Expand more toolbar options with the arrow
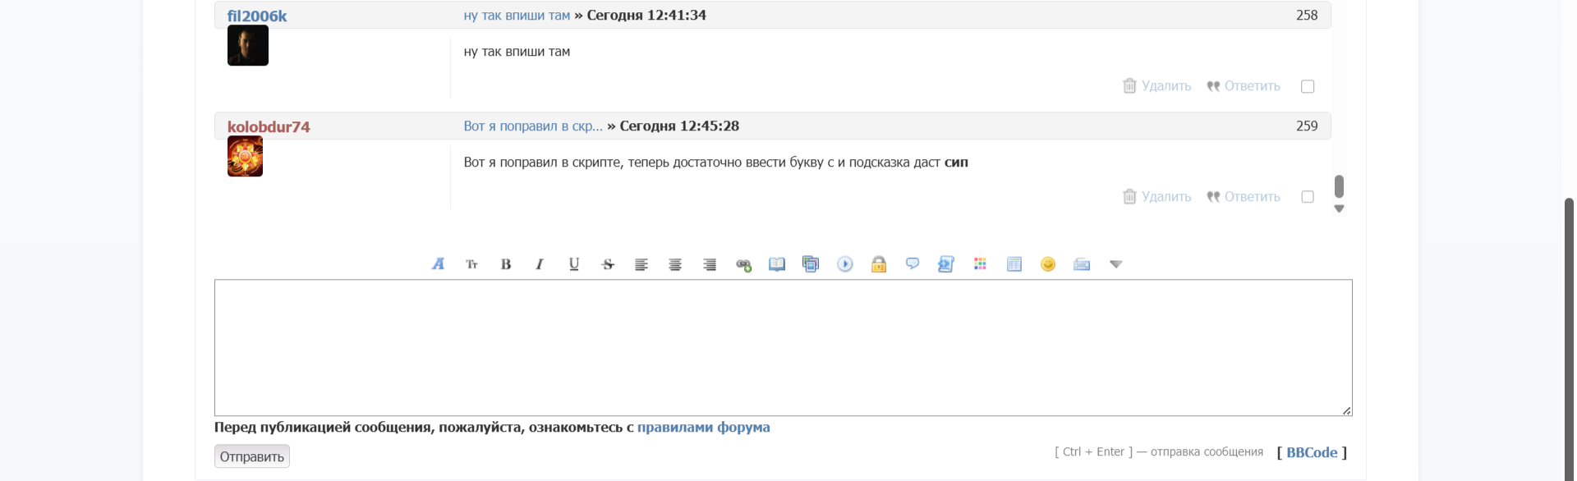 [x=1115, y=264]
